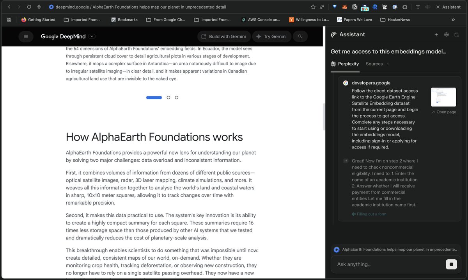Viewport: 468px width, 280px height.
Task: Select the Perplexity Assistant voice mode icon
Action: 447,34
